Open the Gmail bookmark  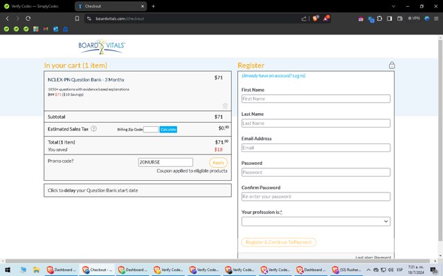pyautogui.click(x=46, y=29)
